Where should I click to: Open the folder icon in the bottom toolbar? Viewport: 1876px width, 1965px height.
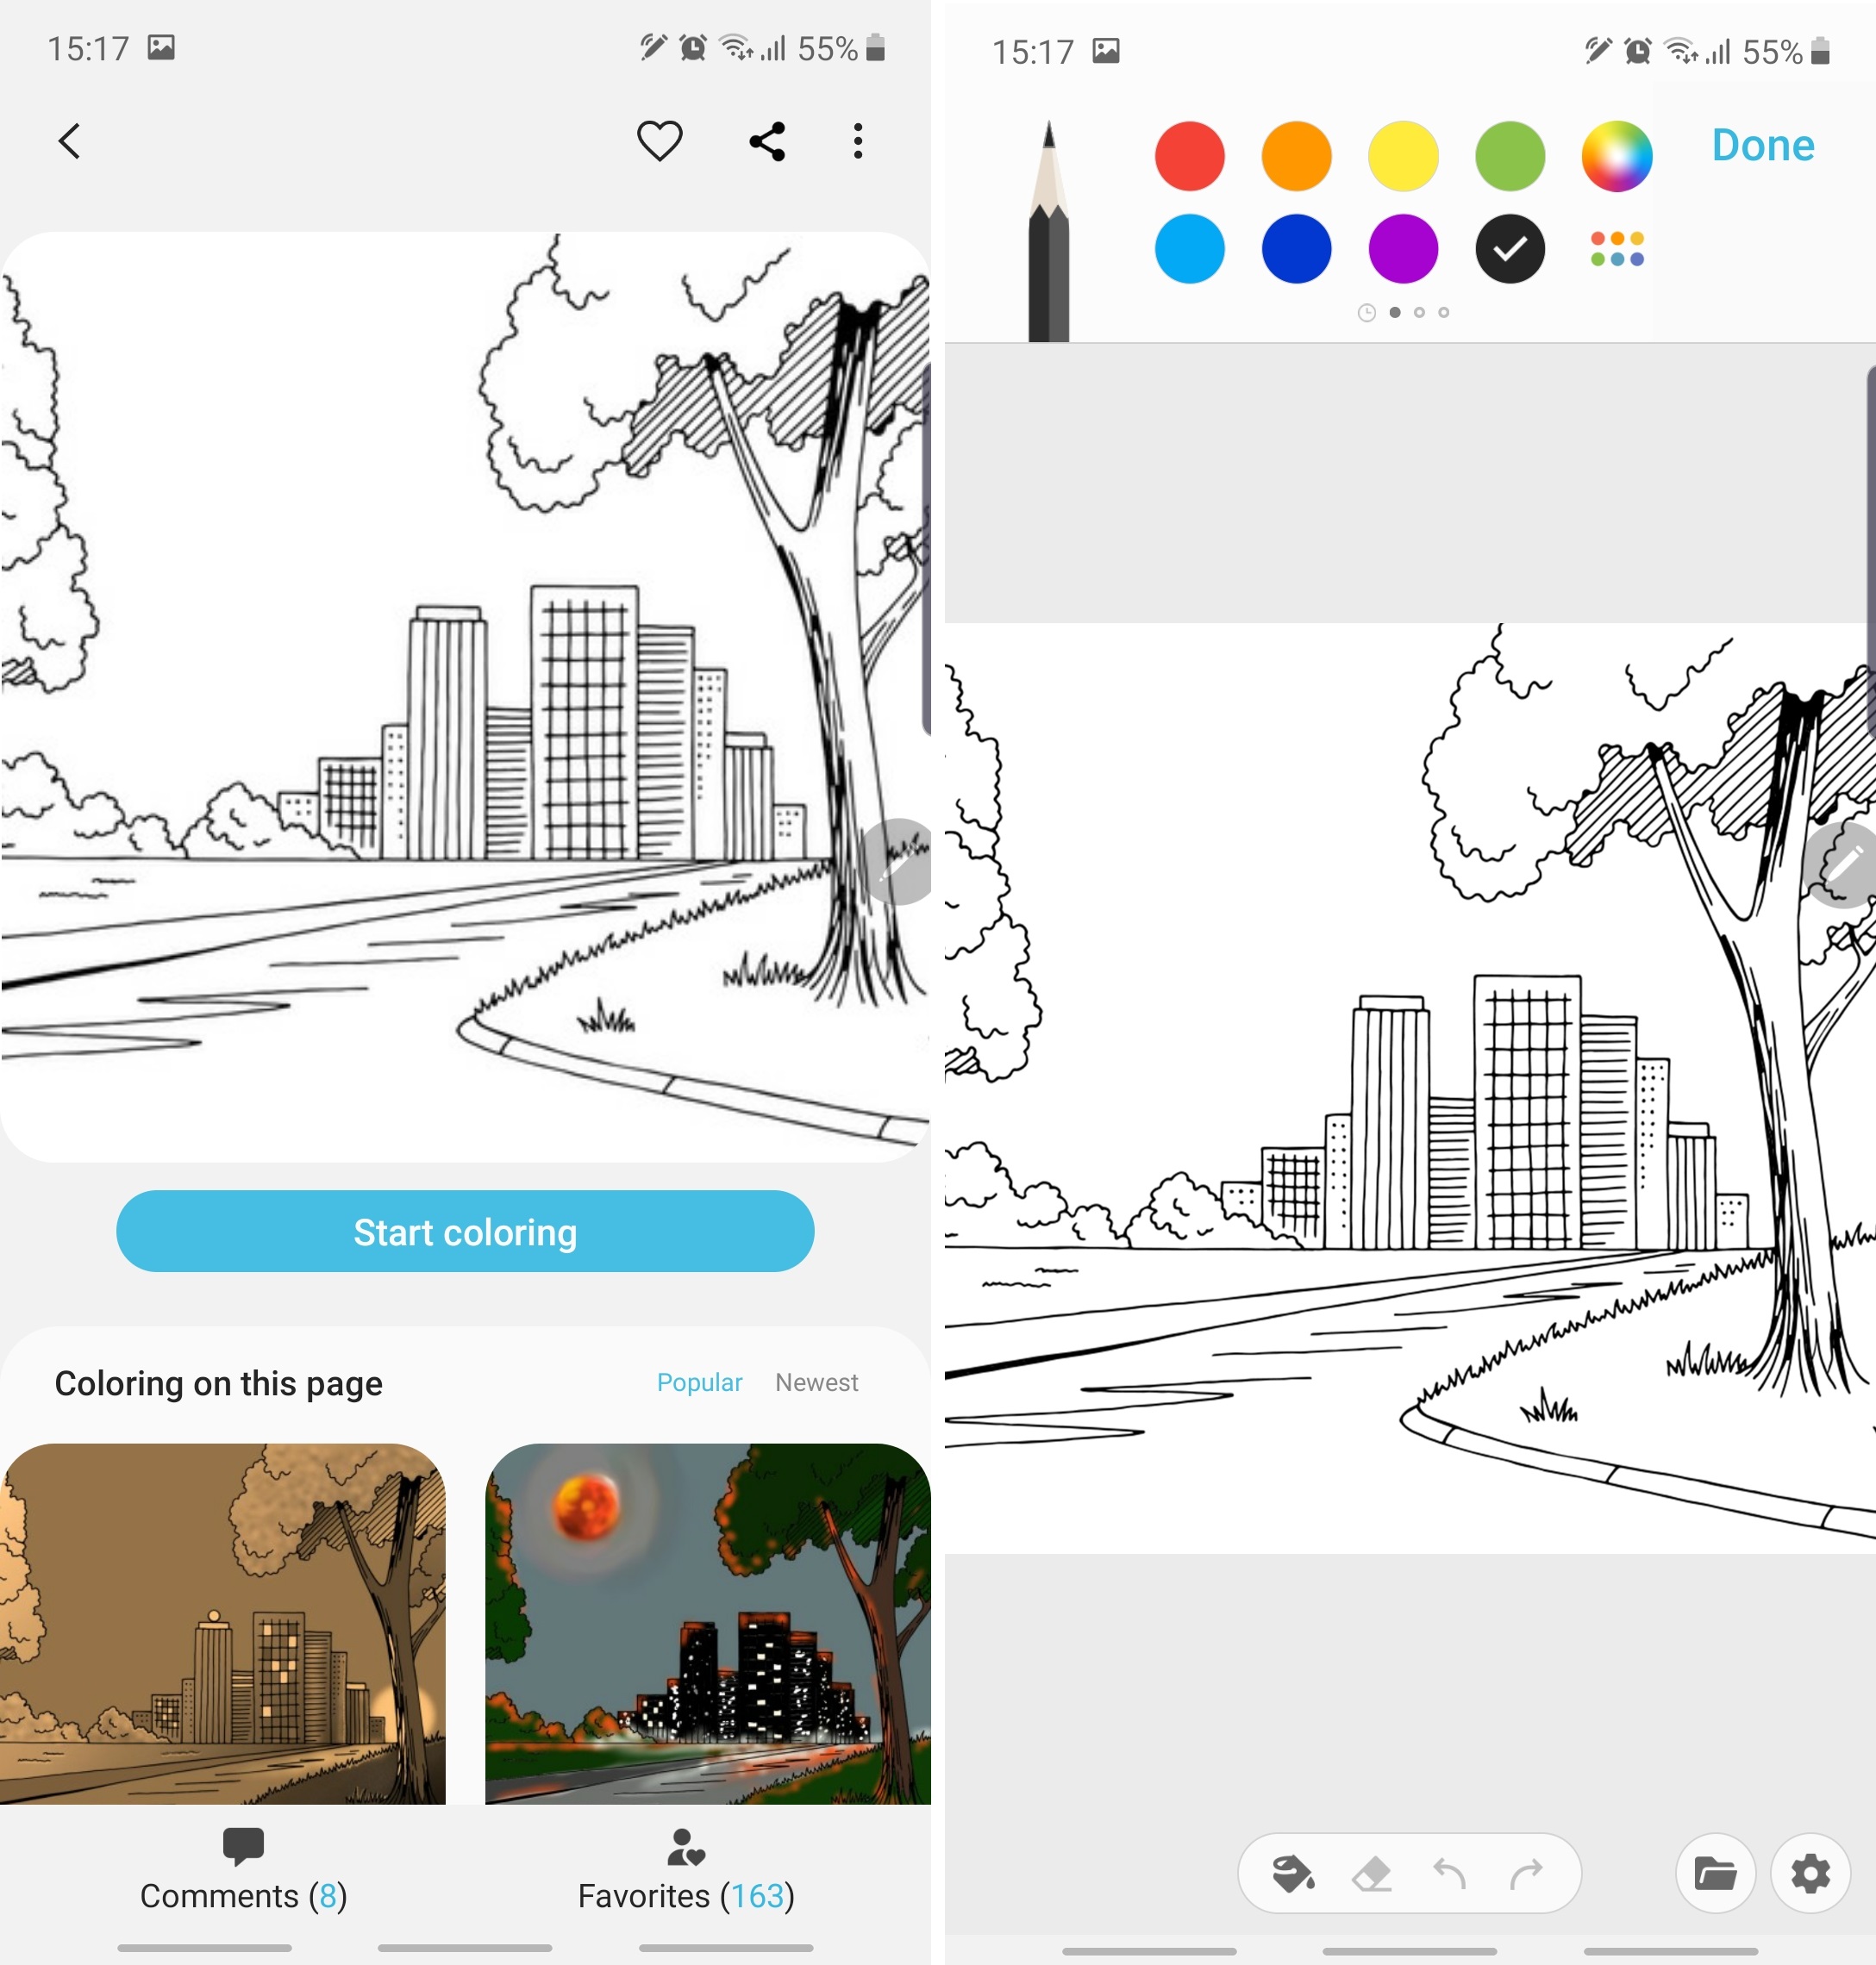pyautogui.click(x=1715, y=1873)
